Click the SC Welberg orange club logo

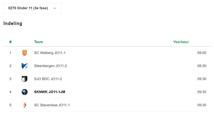point(25,53)
